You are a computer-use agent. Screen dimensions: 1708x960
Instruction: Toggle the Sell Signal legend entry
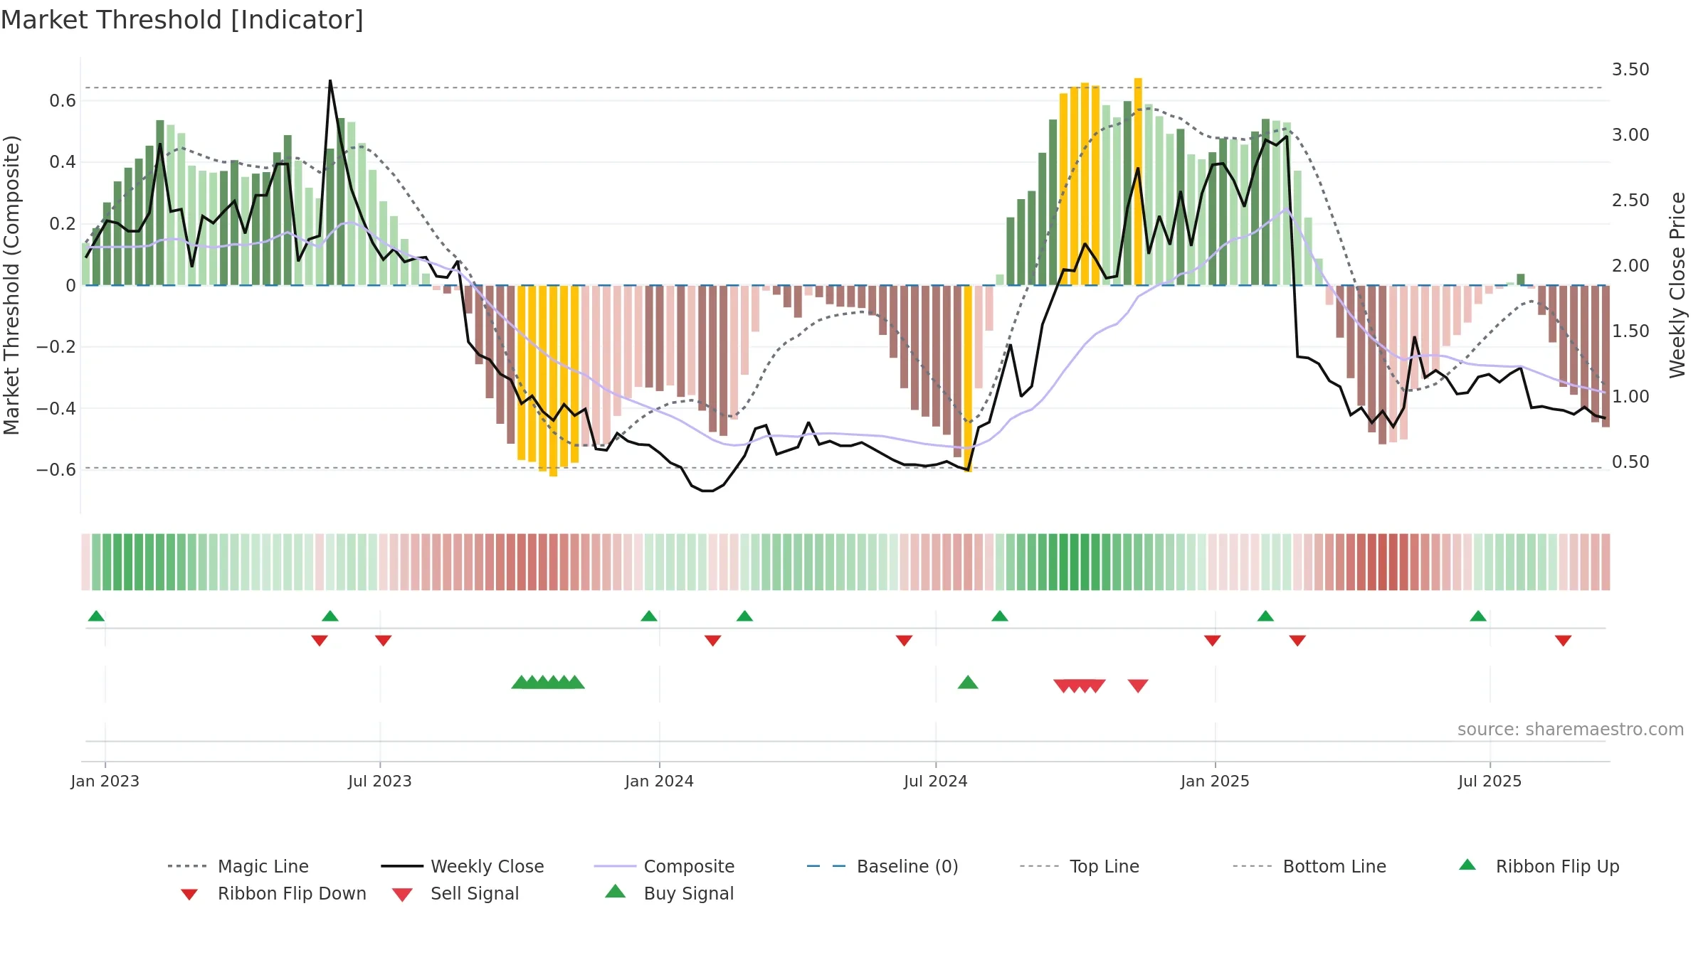pos(455,893)
